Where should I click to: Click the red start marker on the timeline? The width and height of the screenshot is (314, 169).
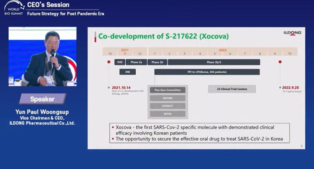(109, 62)
